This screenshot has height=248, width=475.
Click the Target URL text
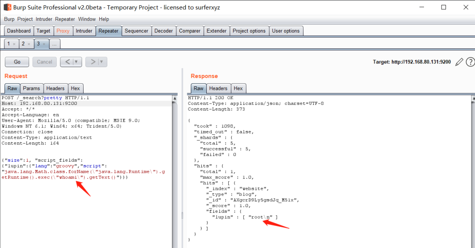click(x=412, y=62)
